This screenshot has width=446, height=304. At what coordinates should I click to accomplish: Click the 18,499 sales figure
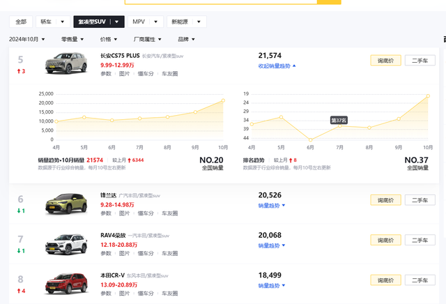click(270, 275)
